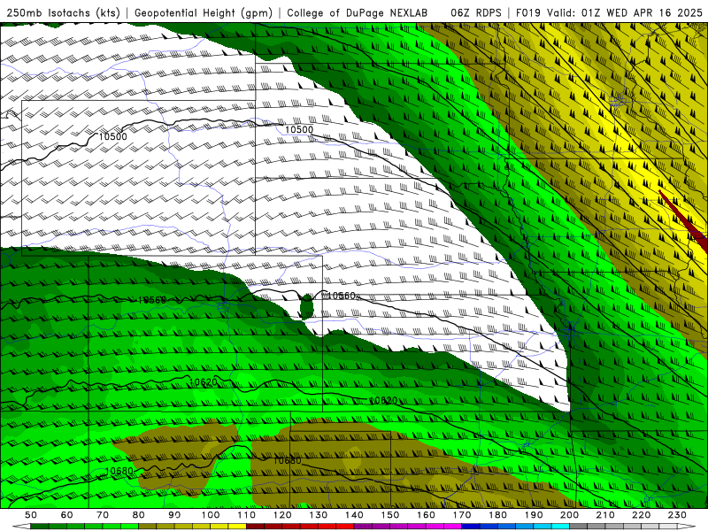The width and height of the screenshot is (708, 531).
Task: Click the 120 value on the color scale
Action: coord(282,515)
